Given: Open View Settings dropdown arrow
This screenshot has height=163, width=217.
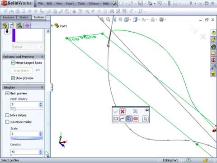Looking at the screenshot, I should pos(165,20).
